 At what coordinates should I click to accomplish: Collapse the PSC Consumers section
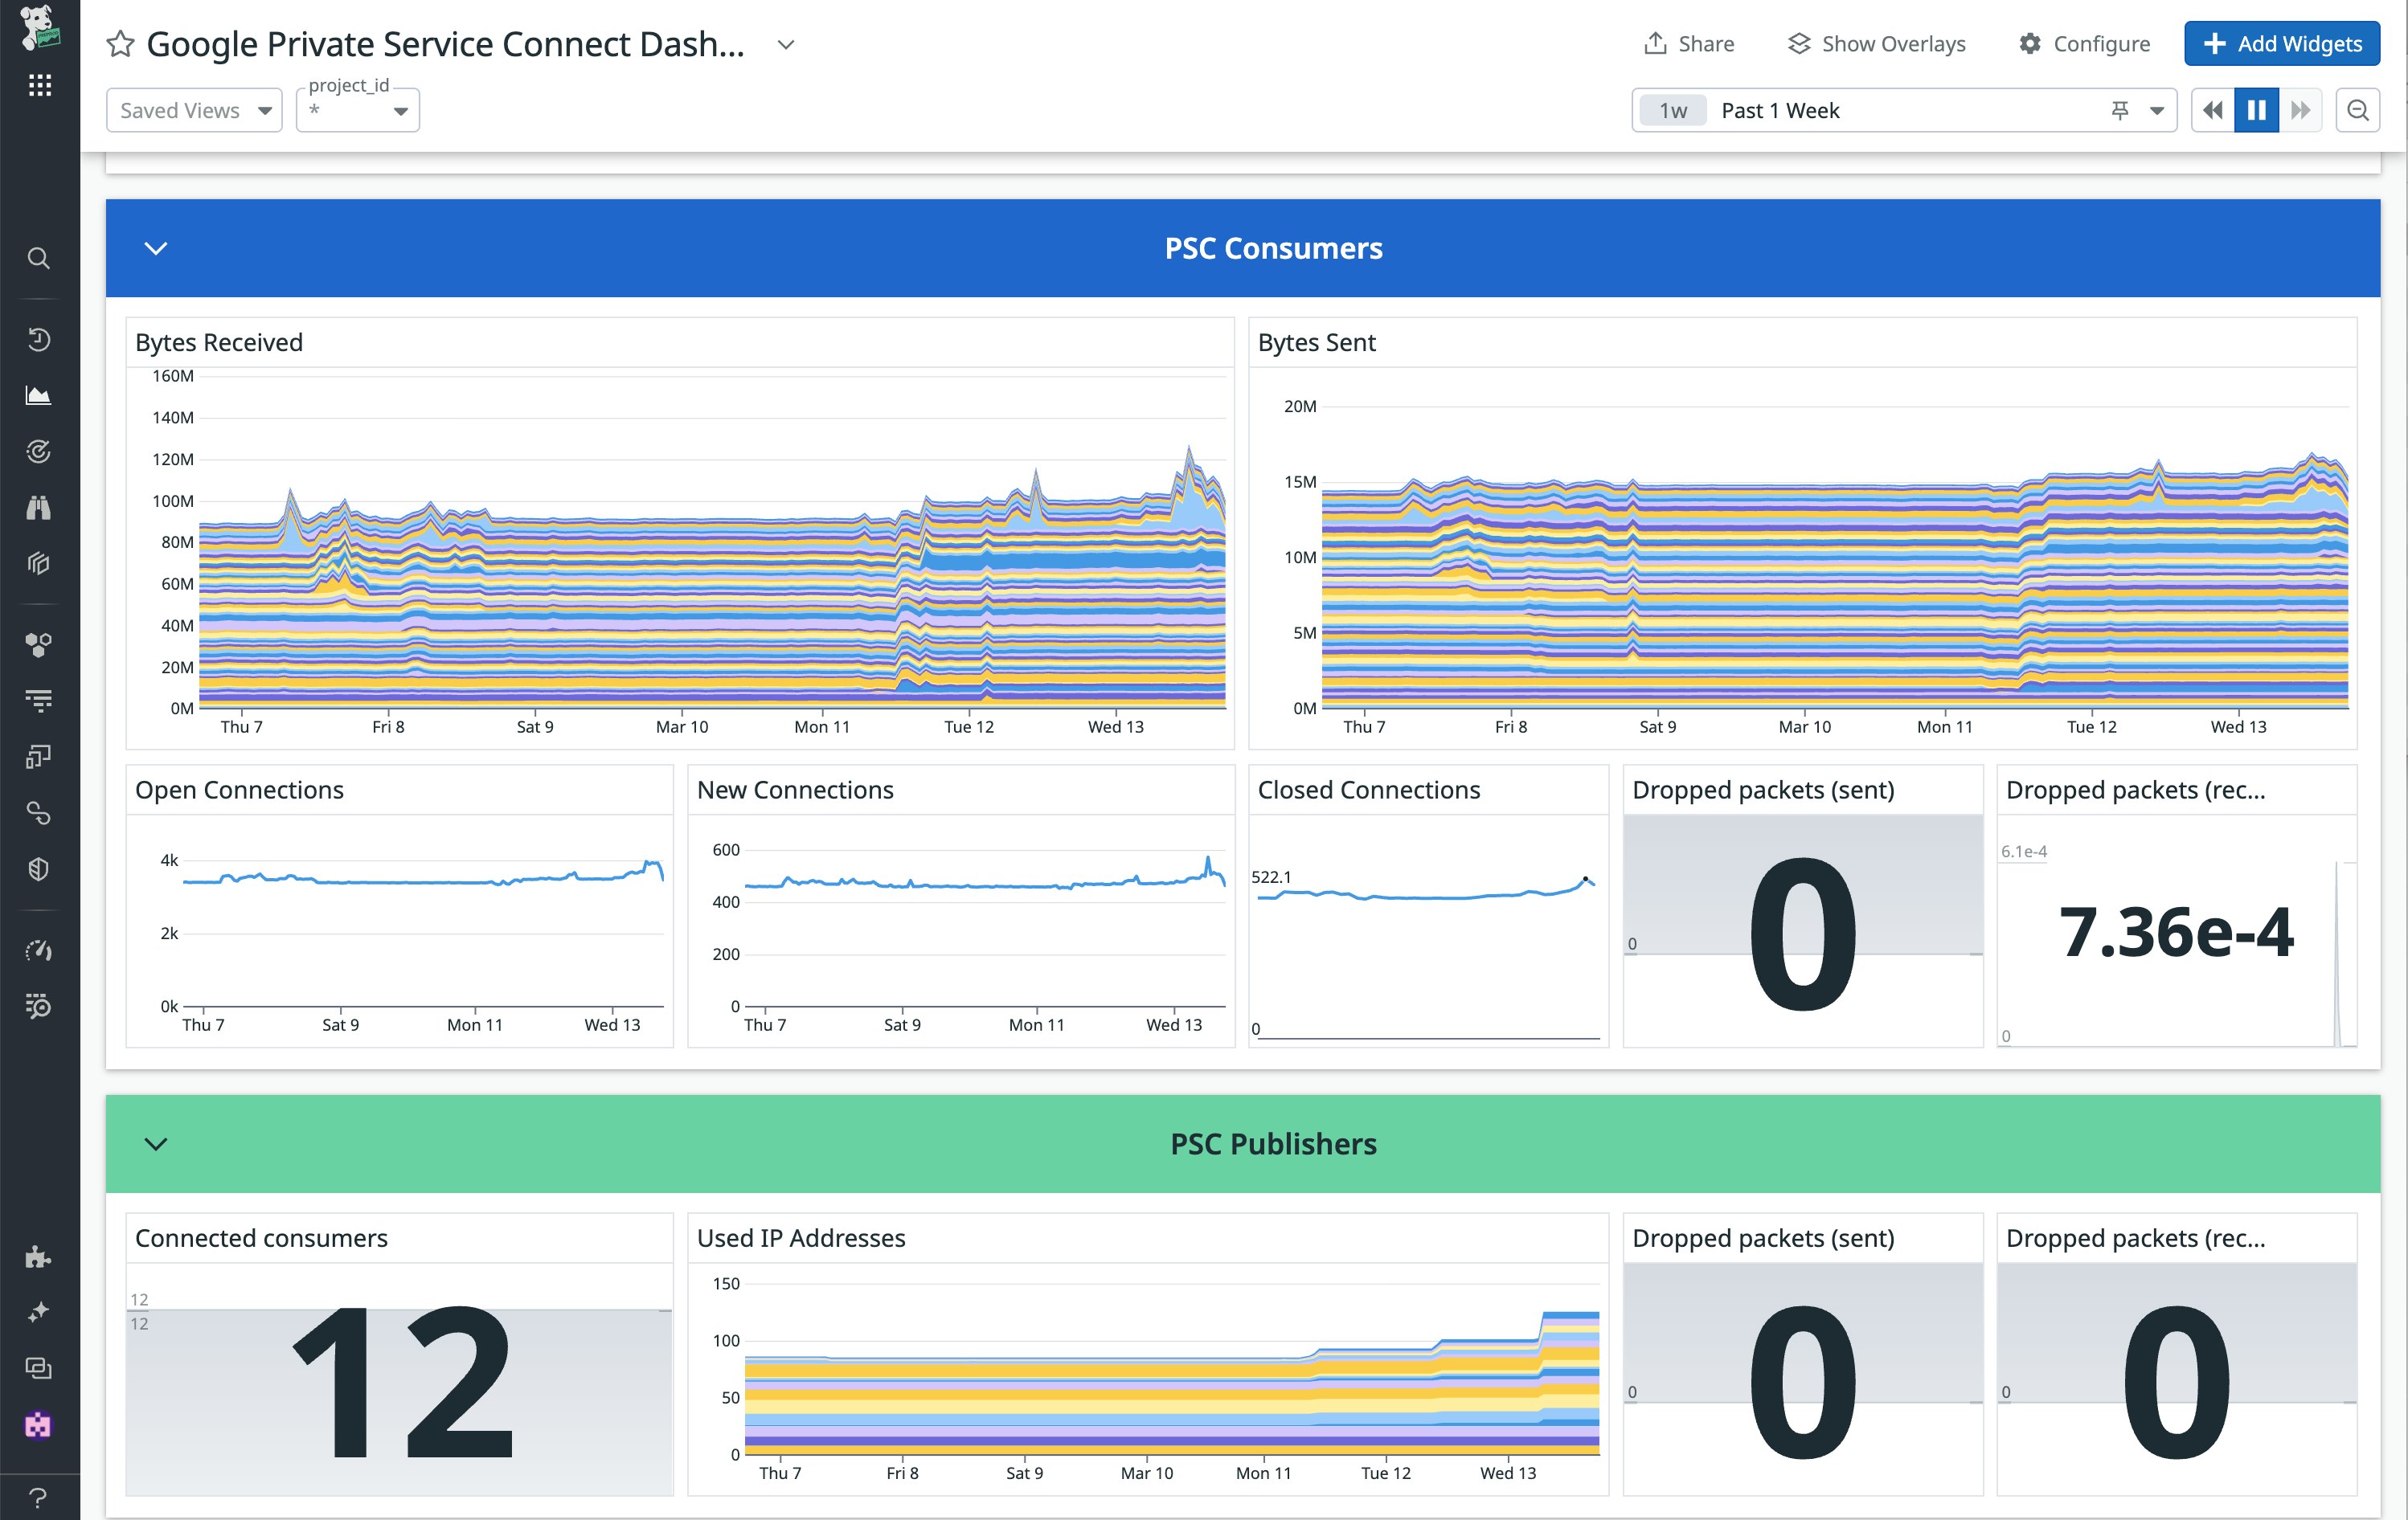pos(156,247)
